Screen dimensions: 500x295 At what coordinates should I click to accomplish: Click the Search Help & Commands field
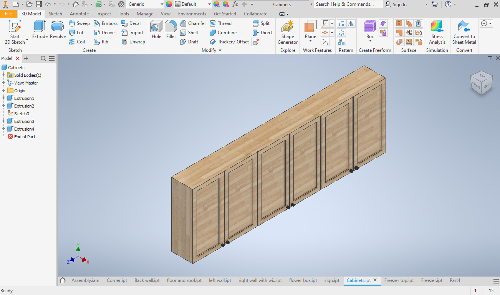coord(348,4)
